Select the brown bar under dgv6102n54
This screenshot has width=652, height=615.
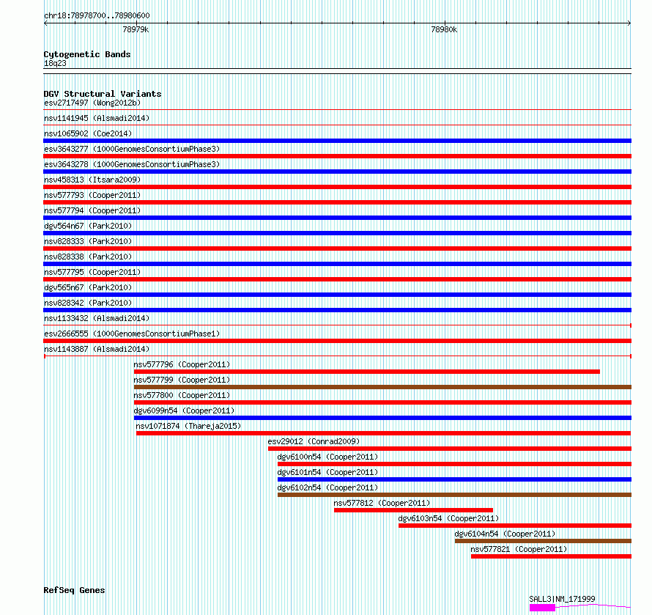click(x=454, y=495)
